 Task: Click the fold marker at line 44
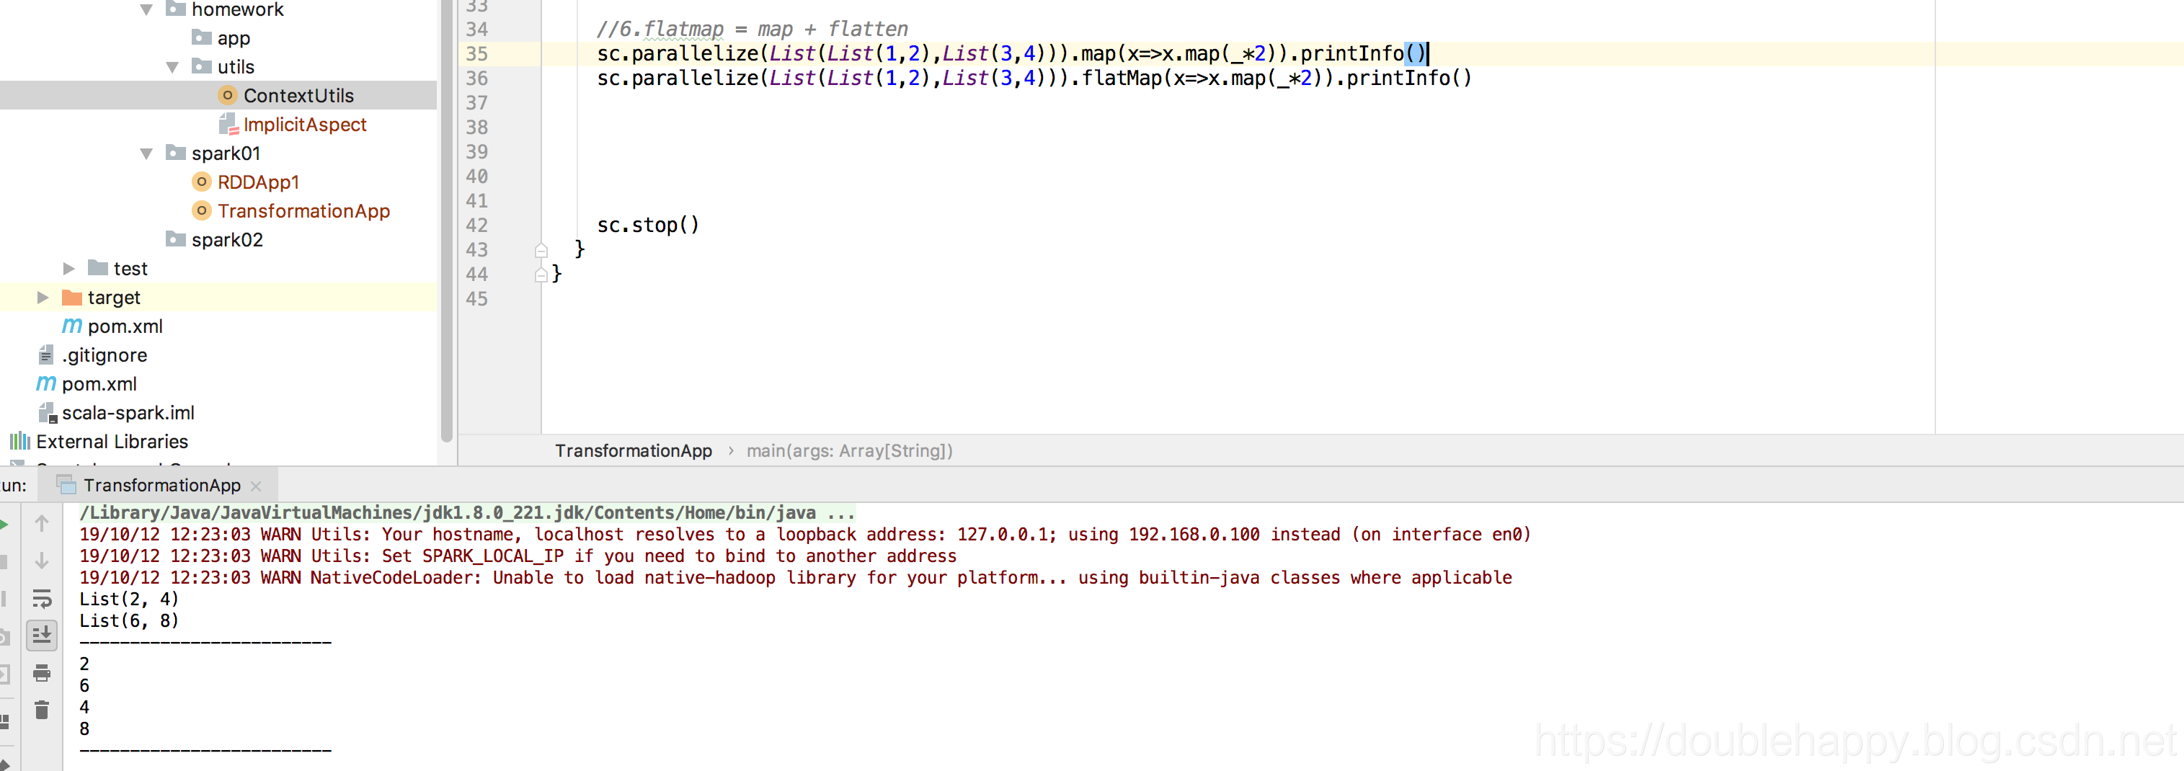coord(541,275)
